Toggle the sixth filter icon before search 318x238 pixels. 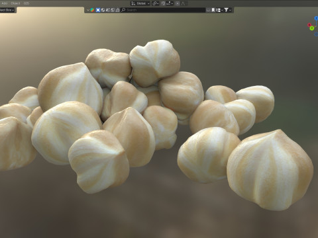(x=117, y=10)
